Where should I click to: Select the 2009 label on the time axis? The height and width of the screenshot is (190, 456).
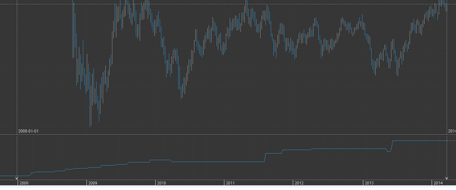click(93, 183)
